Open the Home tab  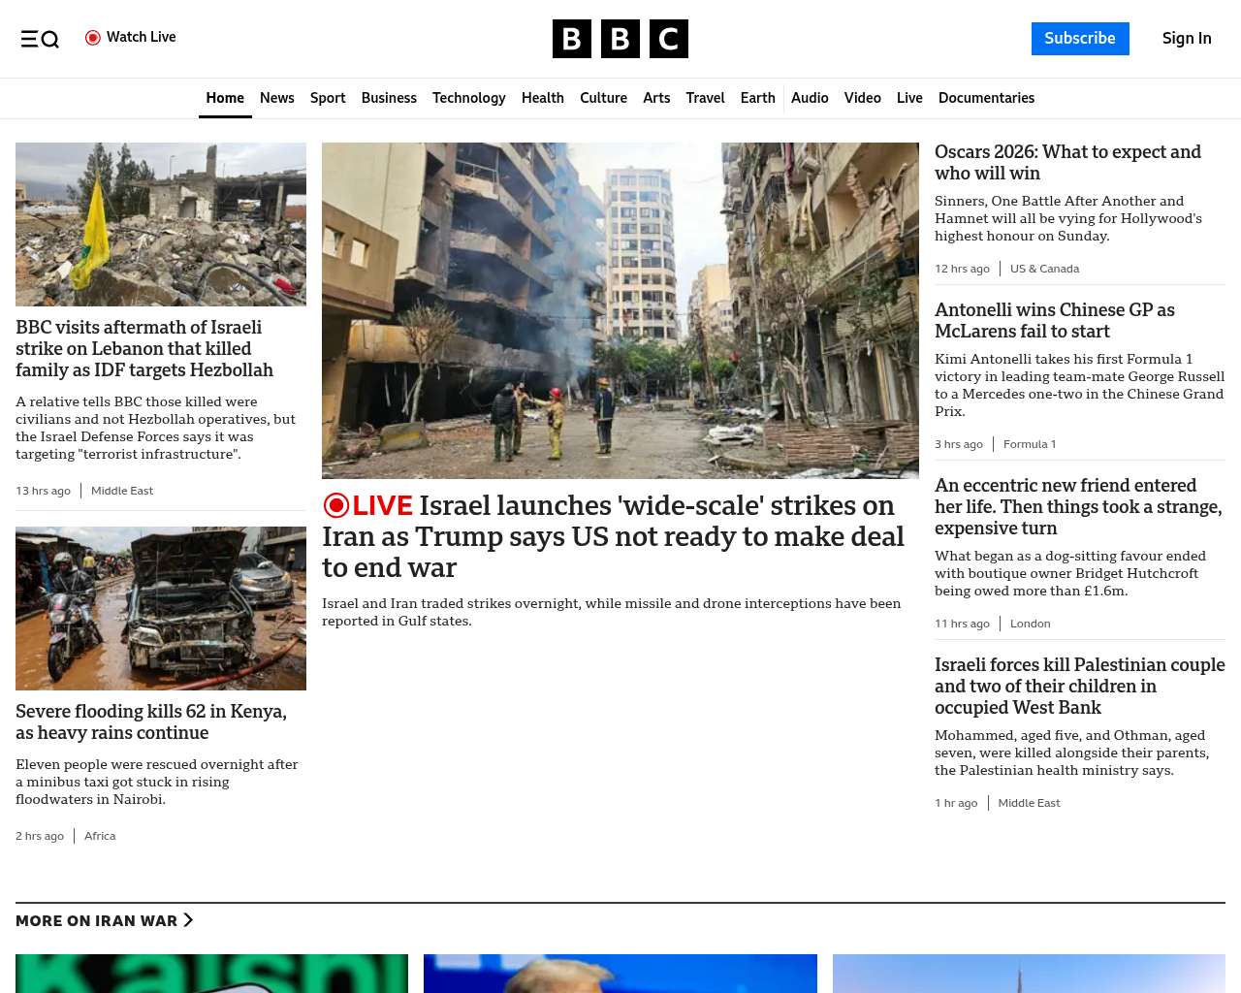tap(225, 98)
